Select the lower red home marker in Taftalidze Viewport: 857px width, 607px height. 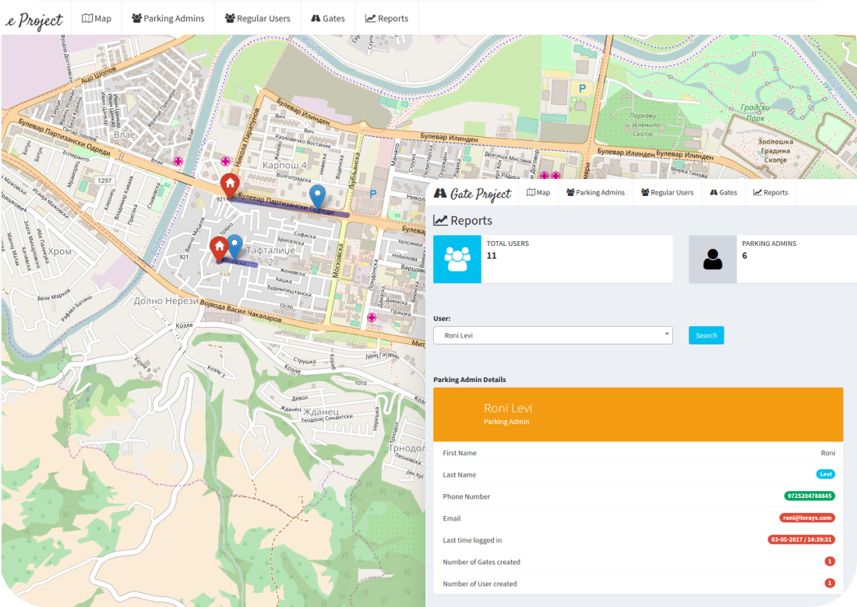coord(219,248)
